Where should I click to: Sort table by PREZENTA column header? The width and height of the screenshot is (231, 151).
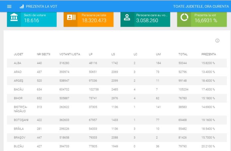click(x=208, y=54)
